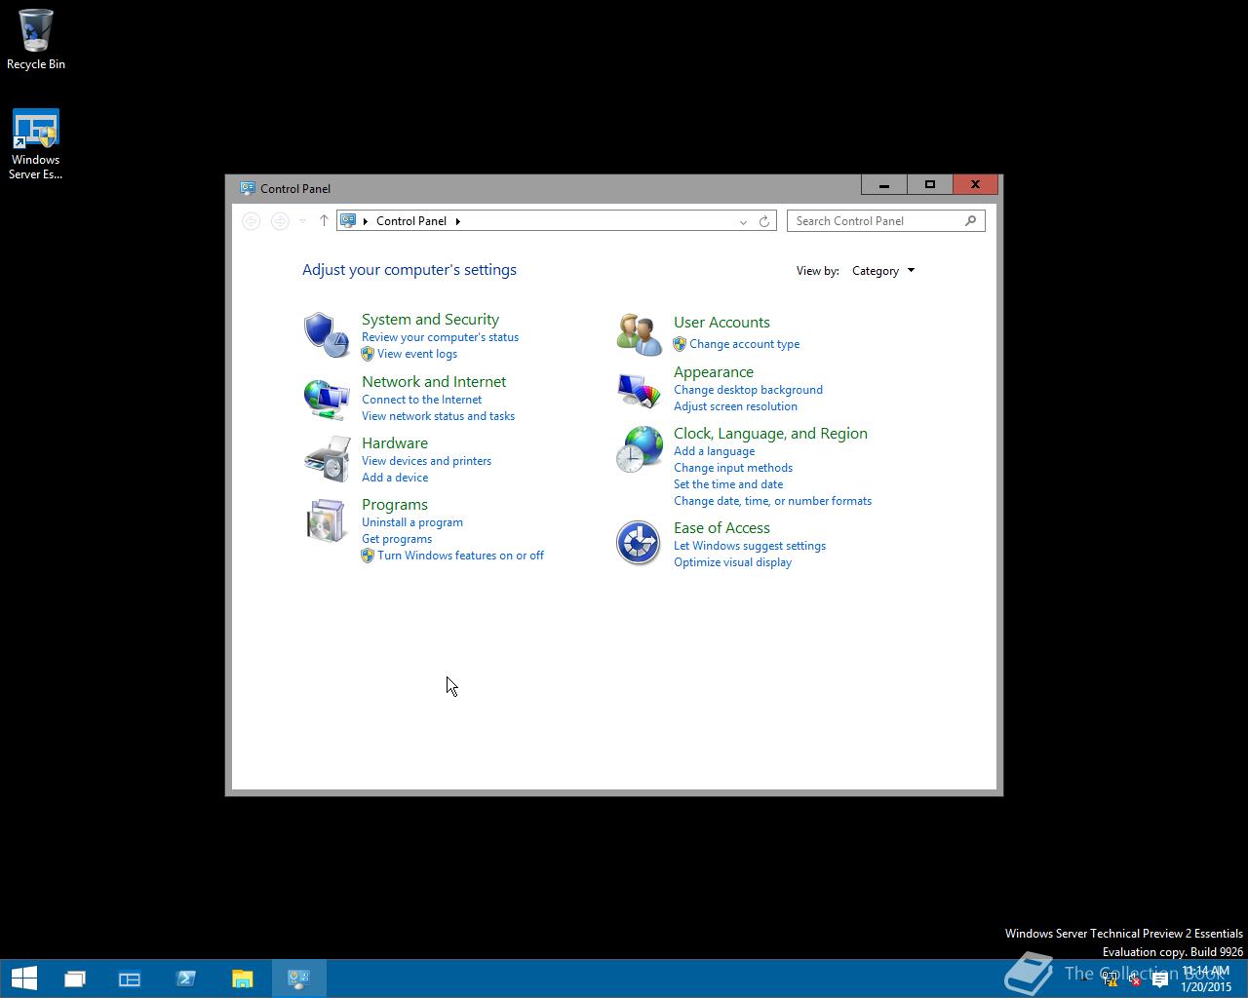The image size is (1248, 998).
Task: Open the Programs category heading
Action: pyautogui.click(x=395, y=505)
